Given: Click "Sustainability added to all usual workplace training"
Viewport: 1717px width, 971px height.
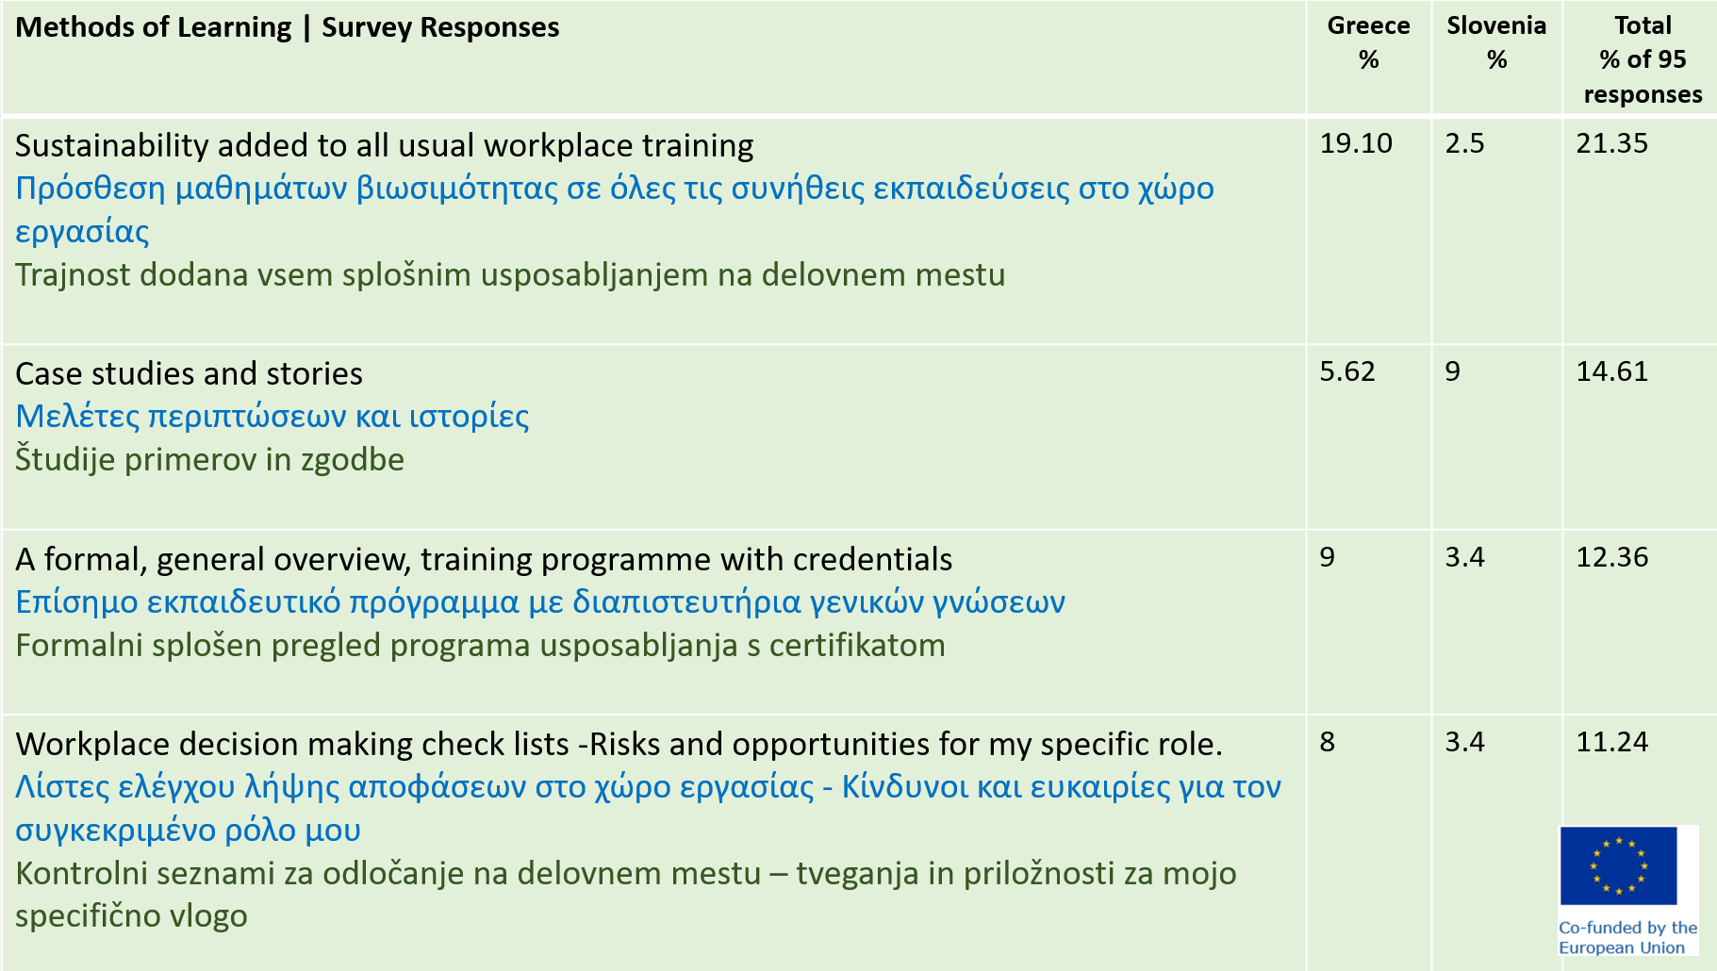Looking at the screenshot, I should pos(385,145).
